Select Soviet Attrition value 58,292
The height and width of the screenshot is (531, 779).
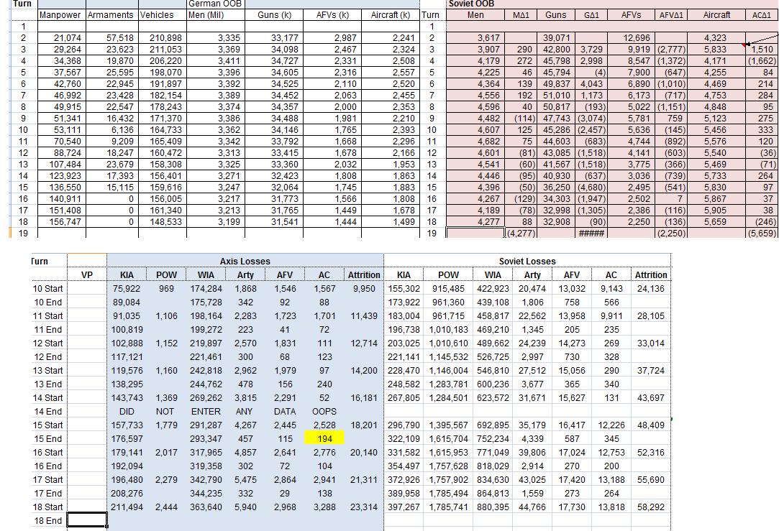click(651, 507)
